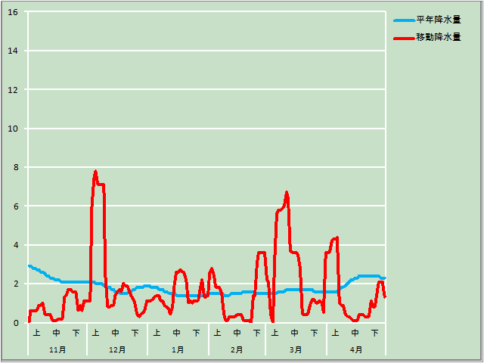Click the 平年降水量 legend label
Image resolution: width=484 pixels, height=363 pixels.
pyautogui.click(x=439, y=20)
